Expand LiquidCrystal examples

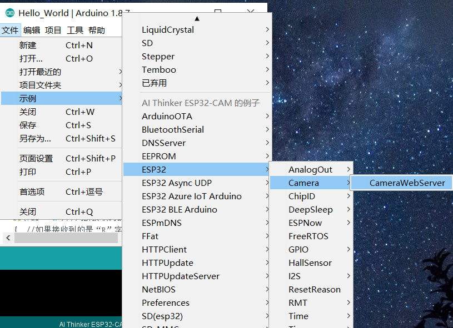click(x=197, y=30)
